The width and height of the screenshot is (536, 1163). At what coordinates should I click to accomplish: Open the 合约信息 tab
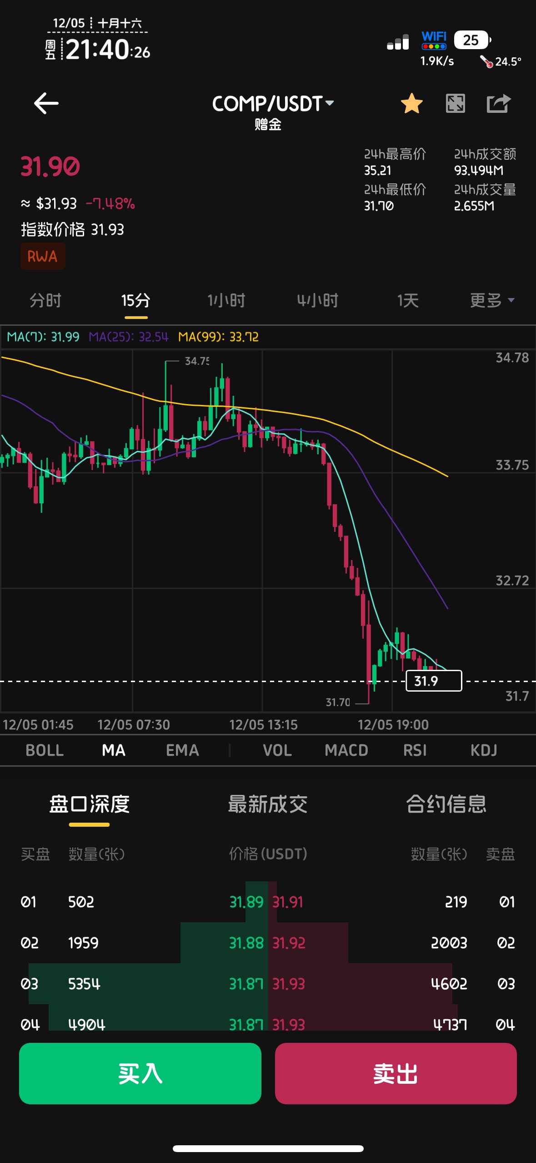coord(446,804)
